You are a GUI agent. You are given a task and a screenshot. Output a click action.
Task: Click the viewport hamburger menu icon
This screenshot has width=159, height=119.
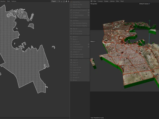coord(91,1)
